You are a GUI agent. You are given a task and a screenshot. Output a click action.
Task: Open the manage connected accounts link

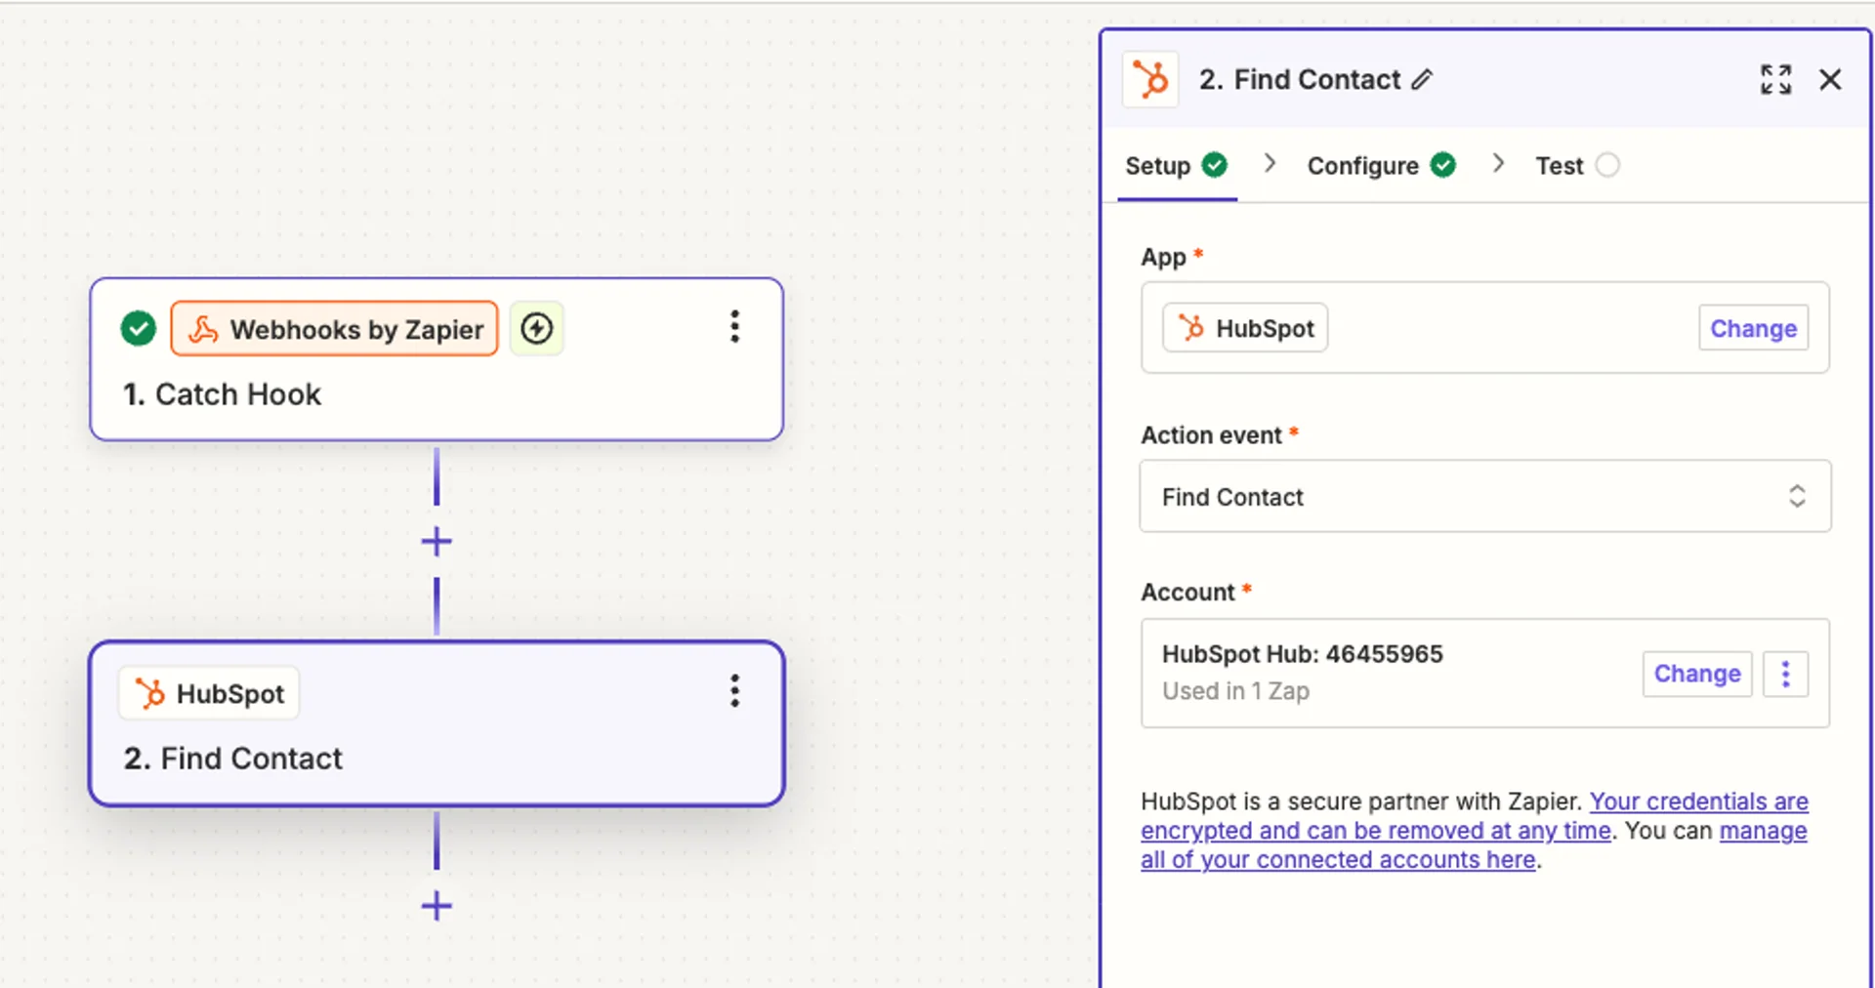click(1474, 845)
